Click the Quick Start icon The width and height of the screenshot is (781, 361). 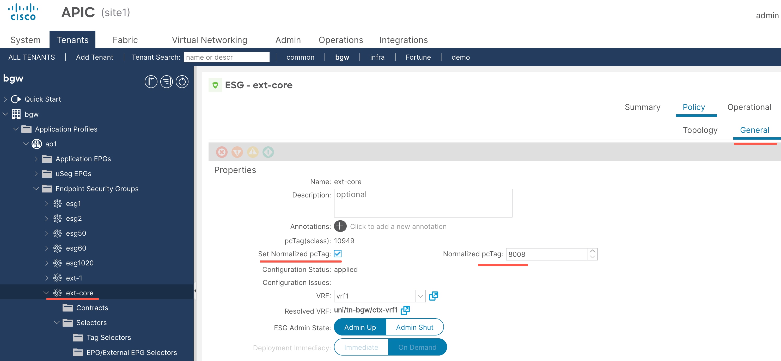tap(16, 99)
